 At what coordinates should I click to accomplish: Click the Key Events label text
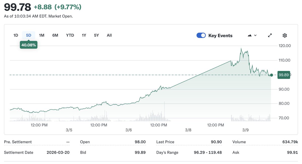pos(220,36)
